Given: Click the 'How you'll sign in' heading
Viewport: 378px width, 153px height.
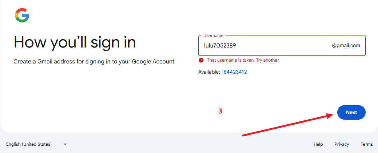Looking at the screenshot, I should [75, 42].
